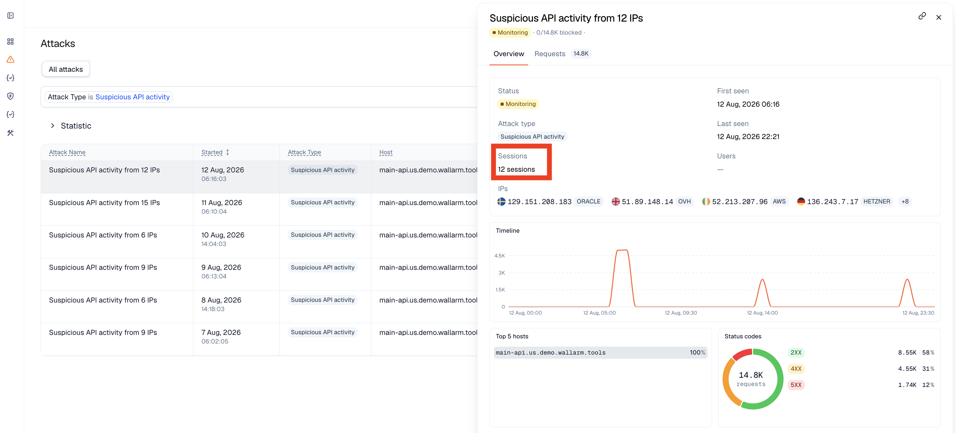Viewport: 956px width, 433px height.
Task: Click the Started column header
Action: (x=212, y=152)
